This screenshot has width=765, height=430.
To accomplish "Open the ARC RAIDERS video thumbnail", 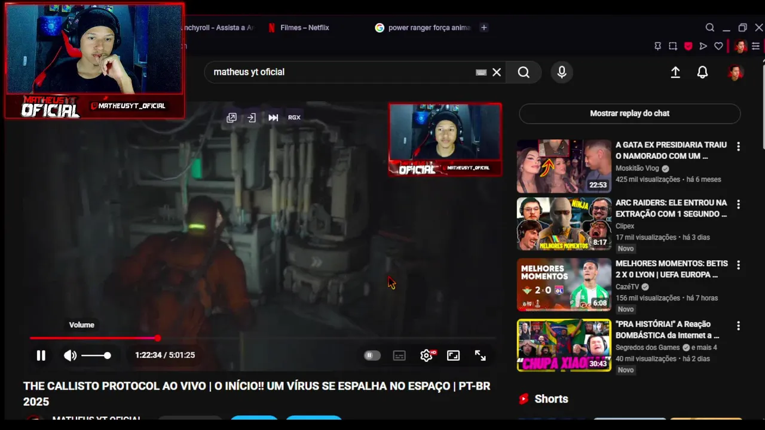I will (x=564, y=224).
